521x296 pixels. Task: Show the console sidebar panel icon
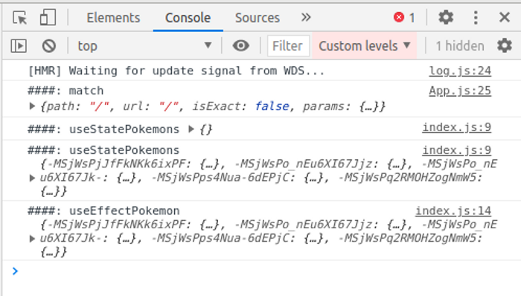pyautogui.click(x=19, y=46)
